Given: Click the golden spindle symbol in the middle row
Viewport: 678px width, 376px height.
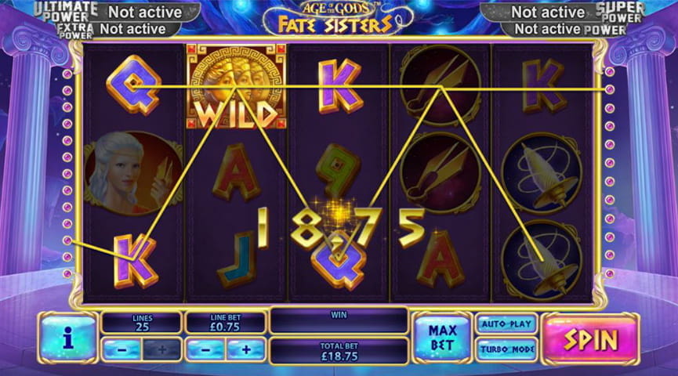Looking at the screenshot, I should pos(542,174).
